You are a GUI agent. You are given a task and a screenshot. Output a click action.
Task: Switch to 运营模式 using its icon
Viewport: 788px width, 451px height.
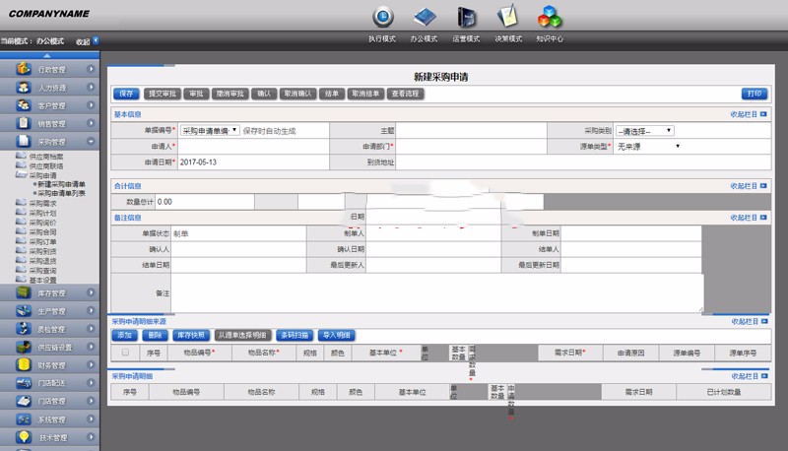point(466,17)
